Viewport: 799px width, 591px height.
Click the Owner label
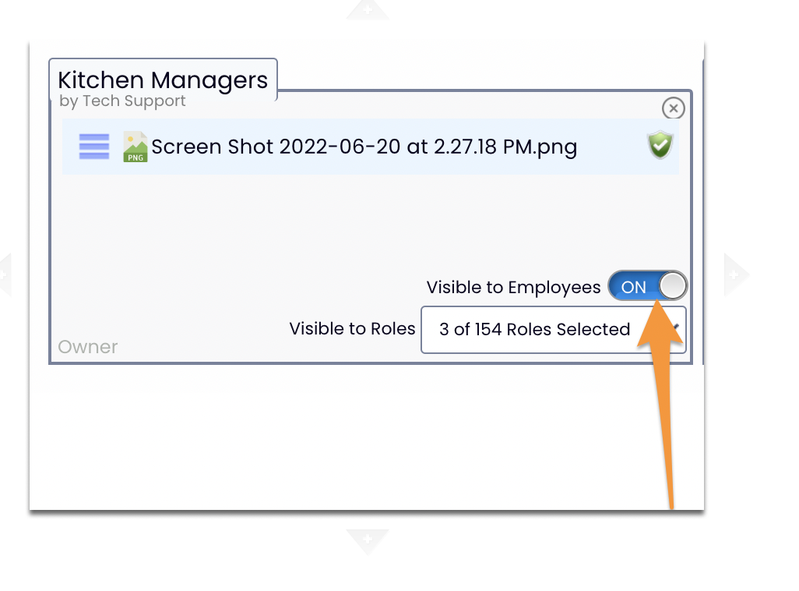[x=88, y=347]
